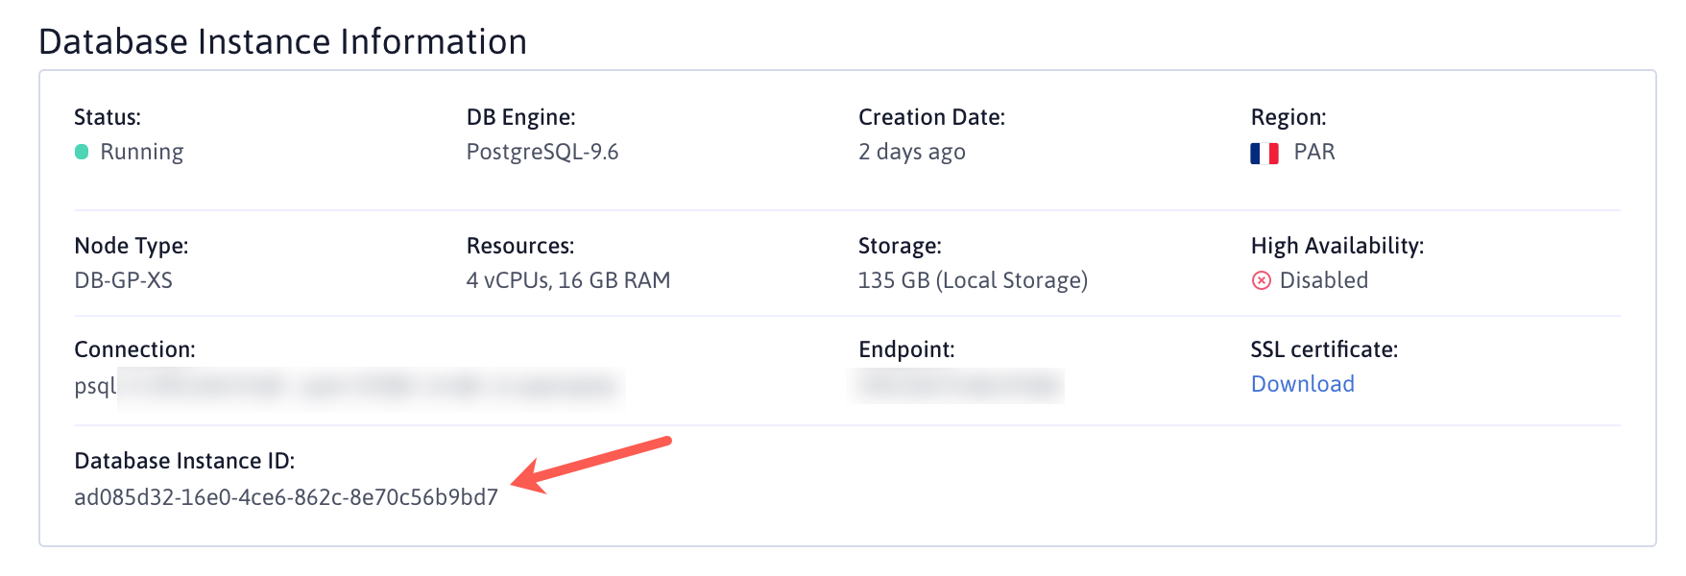1686x576 pixels.
Task: Click the Disabled High Availability text
Action: 1323,280
